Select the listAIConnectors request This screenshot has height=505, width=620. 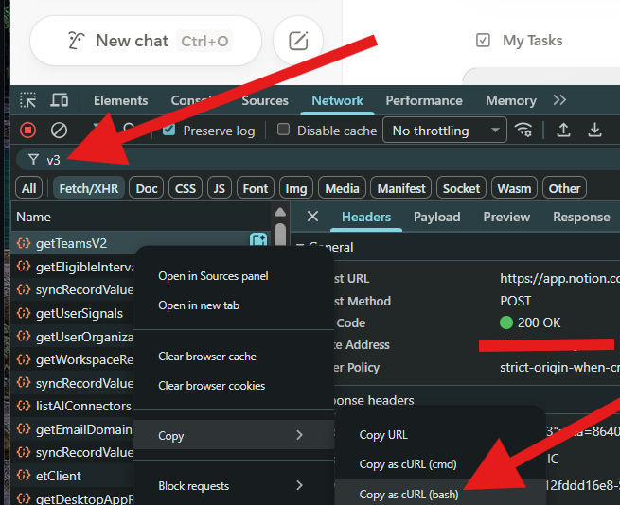(73, 406)
